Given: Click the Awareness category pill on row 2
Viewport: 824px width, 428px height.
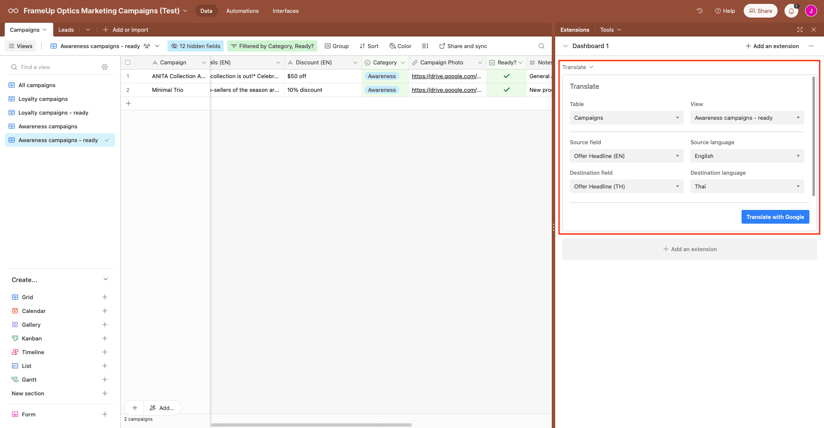Looking at the screenshot, I should point(381,90).
